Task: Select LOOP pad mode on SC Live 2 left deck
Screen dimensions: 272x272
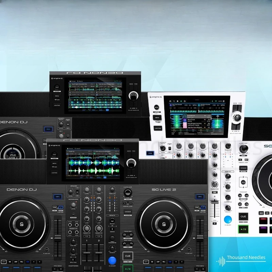Action: [x=16, y=262]
